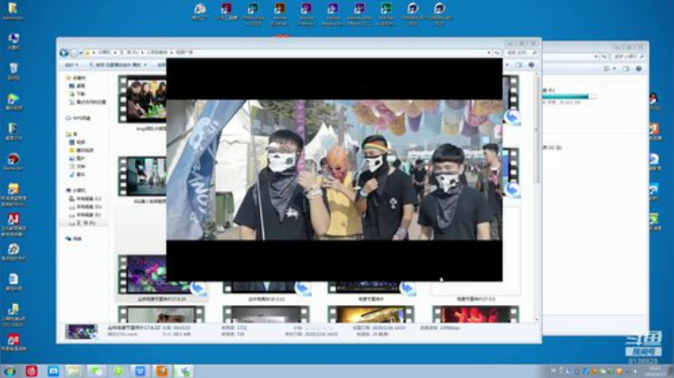The width and height of the screenshot is (674, 378).
Task: Select Libraries in the navigation pane
Action: point(71,134)
